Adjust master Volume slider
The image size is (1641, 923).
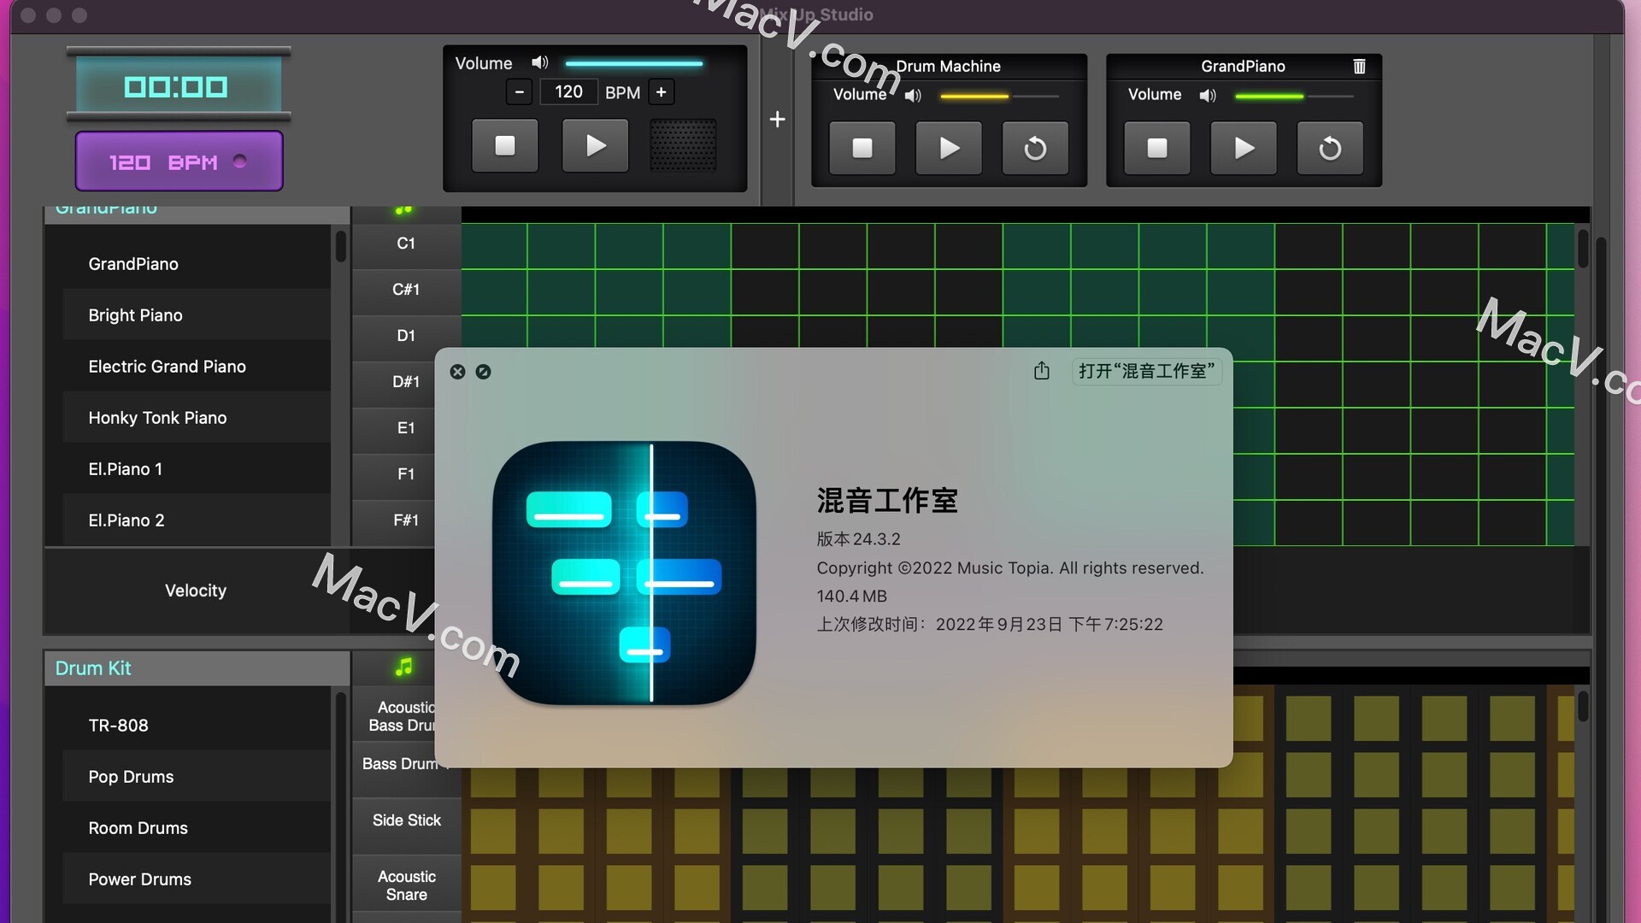634,63
